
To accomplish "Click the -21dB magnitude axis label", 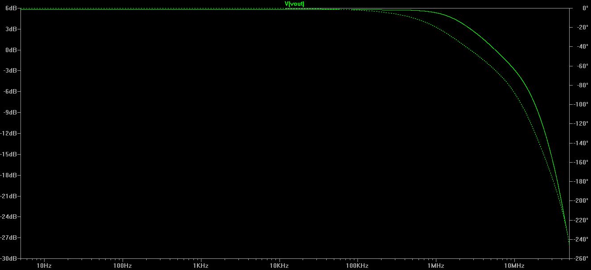I will click(9, 196).
